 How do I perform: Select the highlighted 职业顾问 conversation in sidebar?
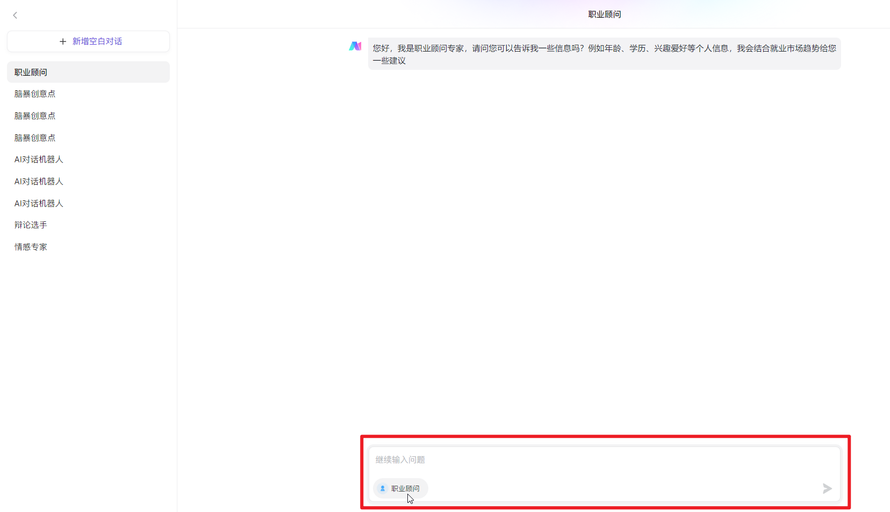30,72
